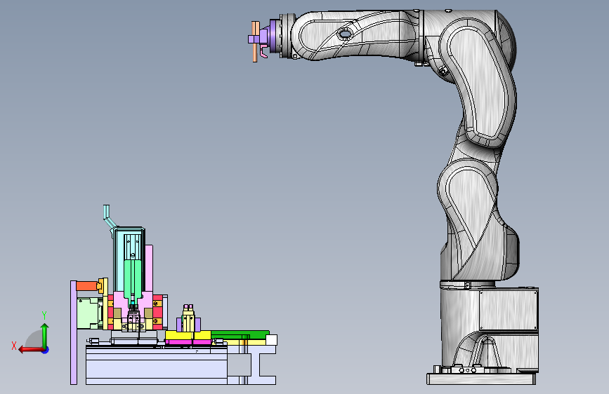
Task: Select the robot's rectangular controller box at base
Action: pos(508,309)
